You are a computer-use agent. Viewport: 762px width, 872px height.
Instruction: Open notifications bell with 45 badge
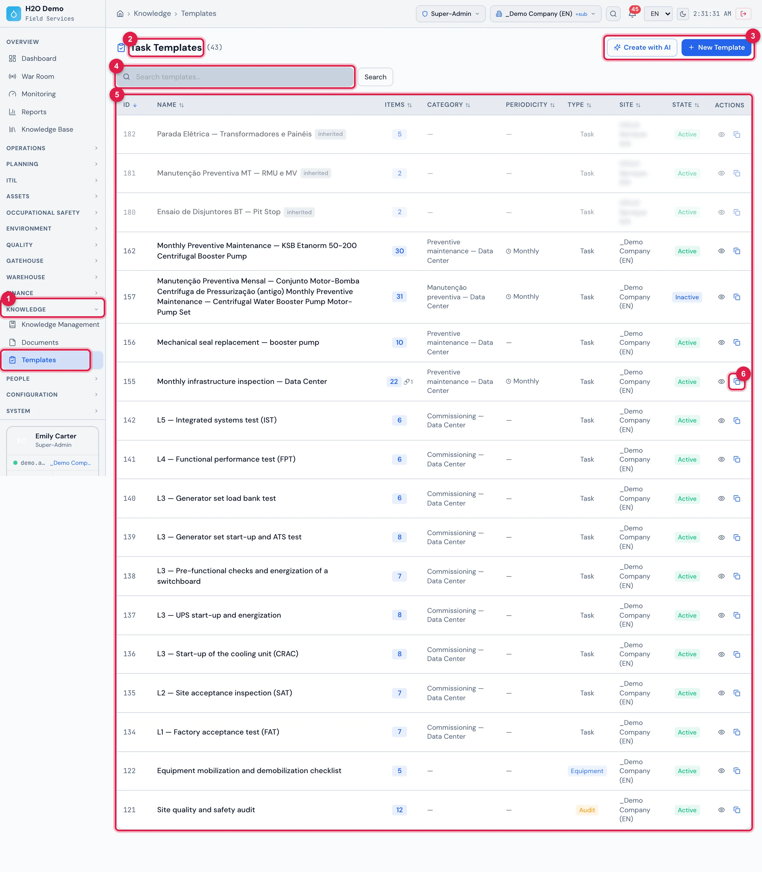[632, 13]
